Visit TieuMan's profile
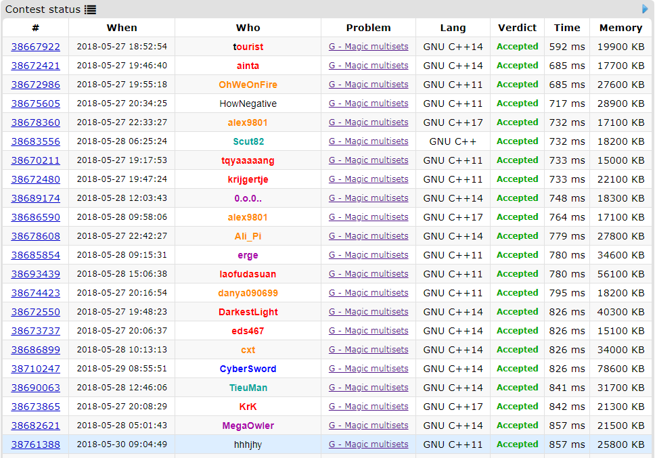Viewport: 655px width, 458px height. click(248, 388)
